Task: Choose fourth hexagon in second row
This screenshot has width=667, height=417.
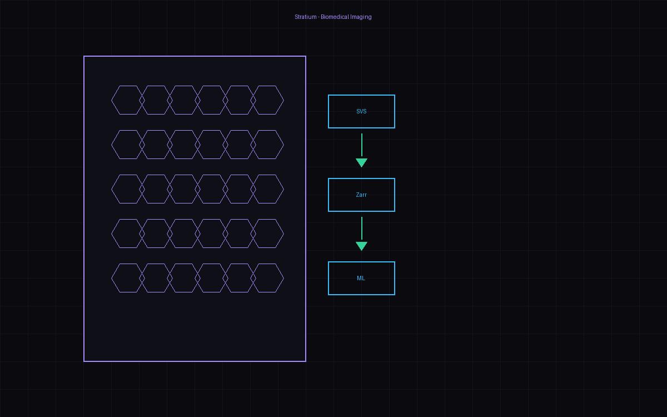Action: coord(211,145)
